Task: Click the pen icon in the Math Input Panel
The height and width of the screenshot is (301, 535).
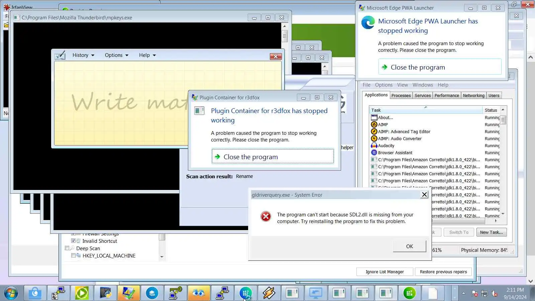Action: pyautogui.click(x=60, y=55)
